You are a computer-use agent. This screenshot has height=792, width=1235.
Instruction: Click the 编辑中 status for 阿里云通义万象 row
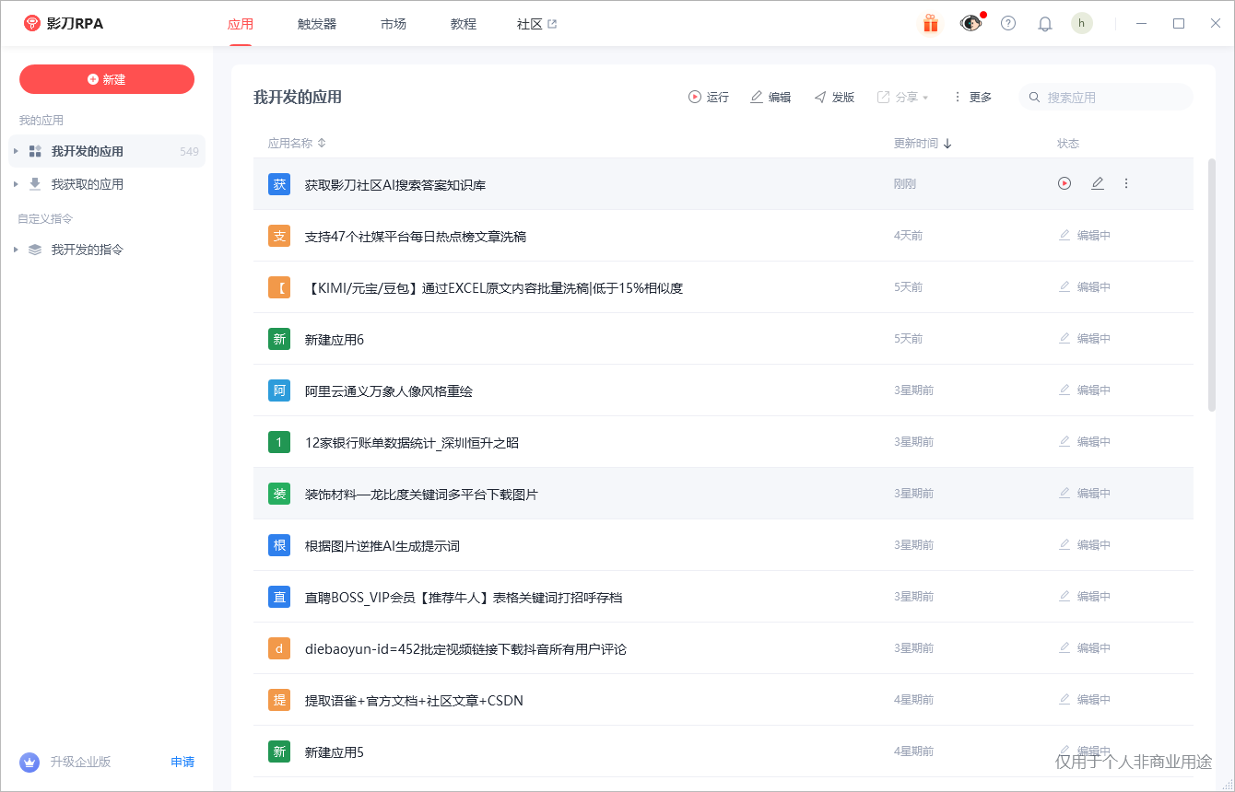click(x=1085, y=390)
